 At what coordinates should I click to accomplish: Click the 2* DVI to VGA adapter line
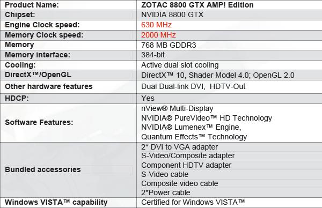[x=179, y=147]
